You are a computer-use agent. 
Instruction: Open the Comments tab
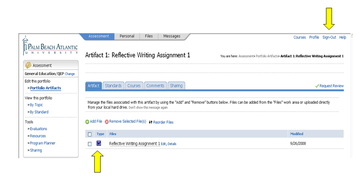coord(155,86)
